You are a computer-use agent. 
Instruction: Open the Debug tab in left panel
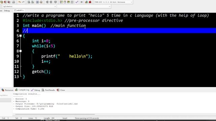coord(7,10)
